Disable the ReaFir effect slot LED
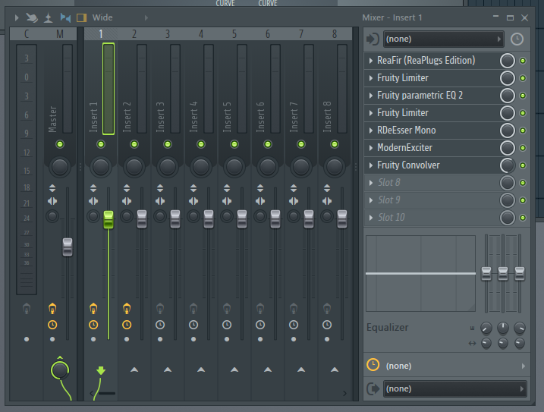544x412 pixels. [x=523, y=61]
